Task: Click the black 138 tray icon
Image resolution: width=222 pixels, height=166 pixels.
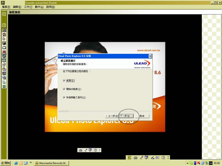Action: (x=211, y=163)
